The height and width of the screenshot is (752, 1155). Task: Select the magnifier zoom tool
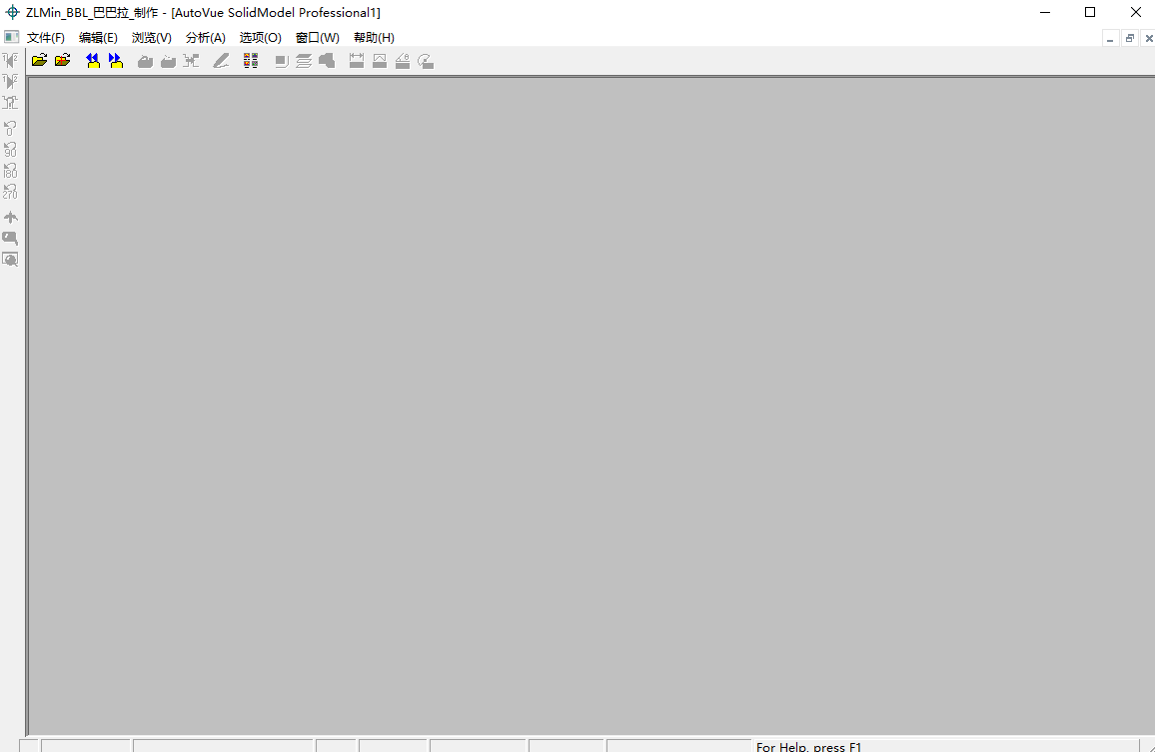tap(10, 239)
